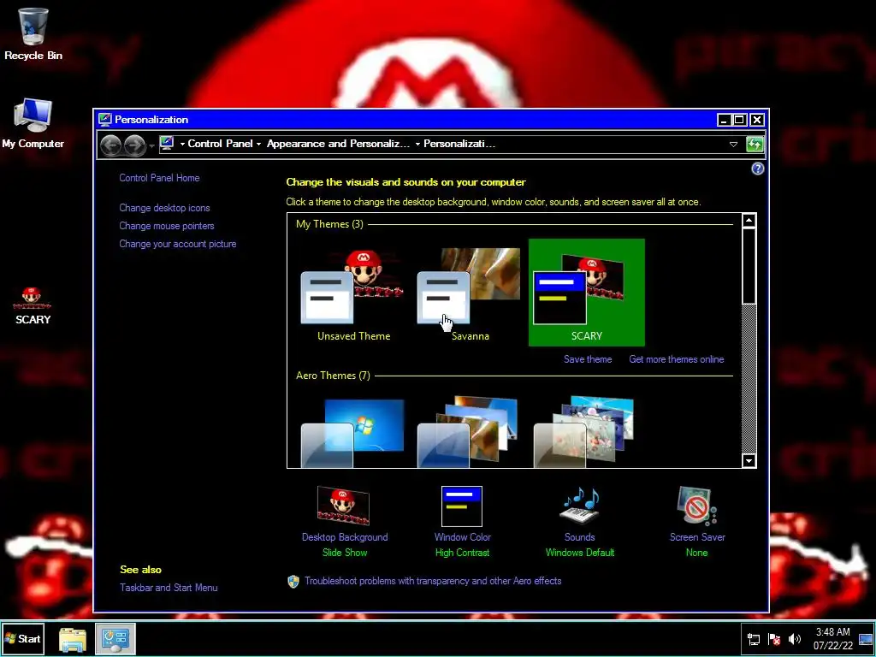Click the None screen saver label
The width and height of the screenshot is (876, 657).
pyautogui.click(x=696, y=553)
